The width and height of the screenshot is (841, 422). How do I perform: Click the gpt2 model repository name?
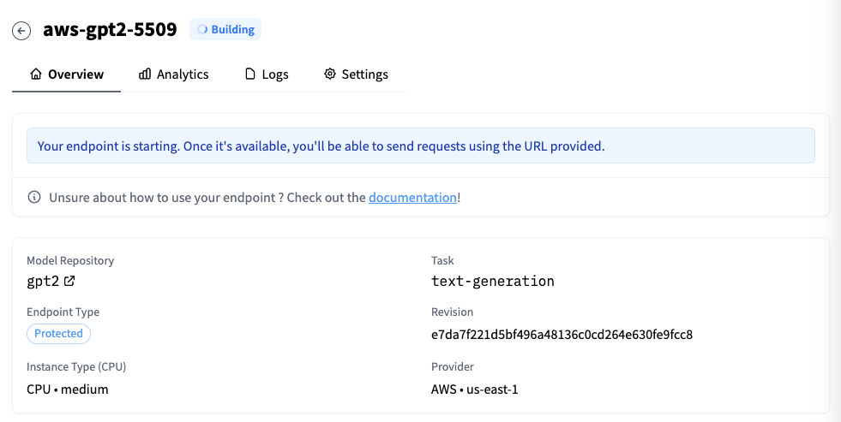point(43,281)
